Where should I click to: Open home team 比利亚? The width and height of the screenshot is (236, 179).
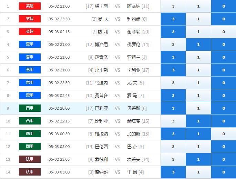[x=101, y=121]
